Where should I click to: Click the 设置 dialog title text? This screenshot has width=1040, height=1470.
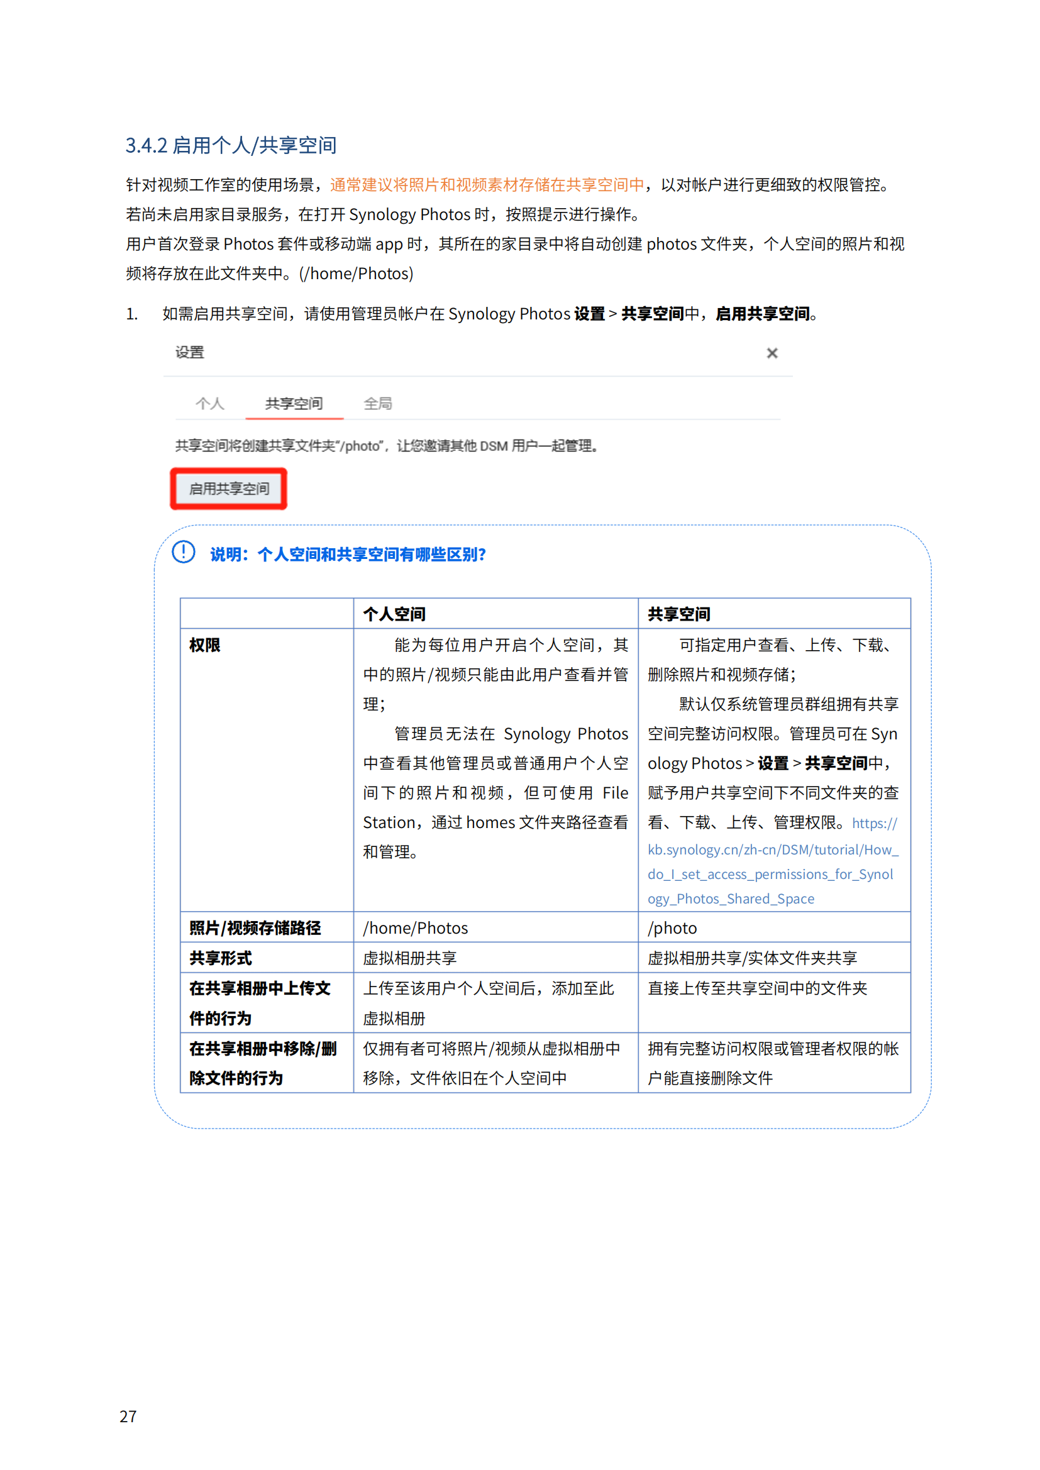click(x=189, y=352)
